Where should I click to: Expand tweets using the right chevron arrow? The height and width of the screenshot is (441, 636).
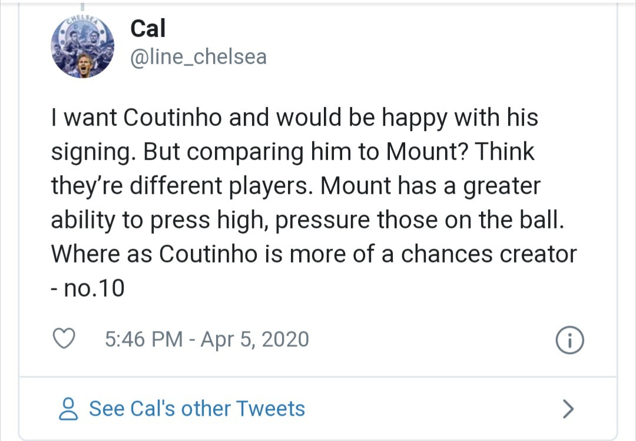tap(567, 408)
